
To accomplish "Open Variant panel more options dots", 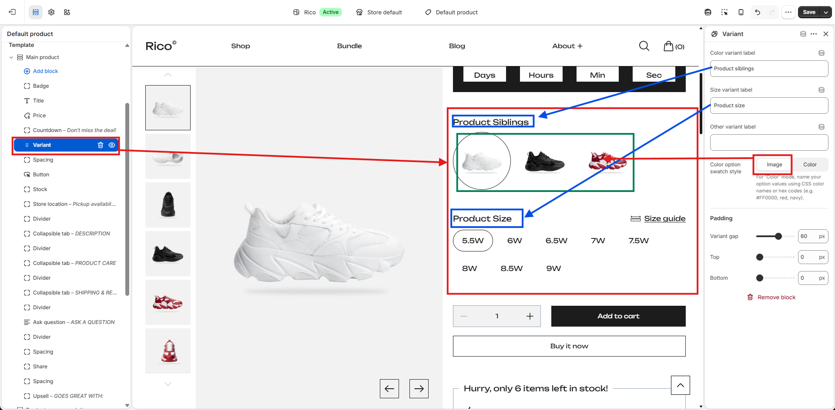I will pyautogui.click(x=814, y=34).
